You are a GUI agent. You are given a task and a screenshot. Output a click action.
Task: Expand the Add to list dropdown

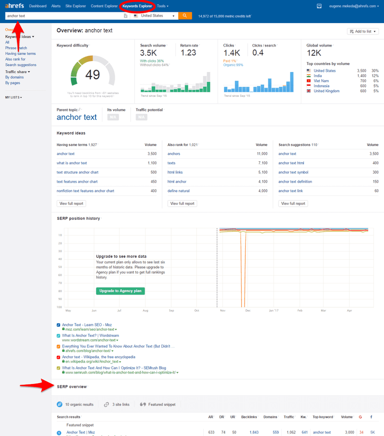tap(363, 31)
